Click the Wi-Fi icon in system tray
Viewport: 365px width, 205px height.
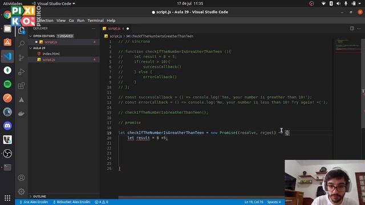pyautogui.click(x=323, y=3)
